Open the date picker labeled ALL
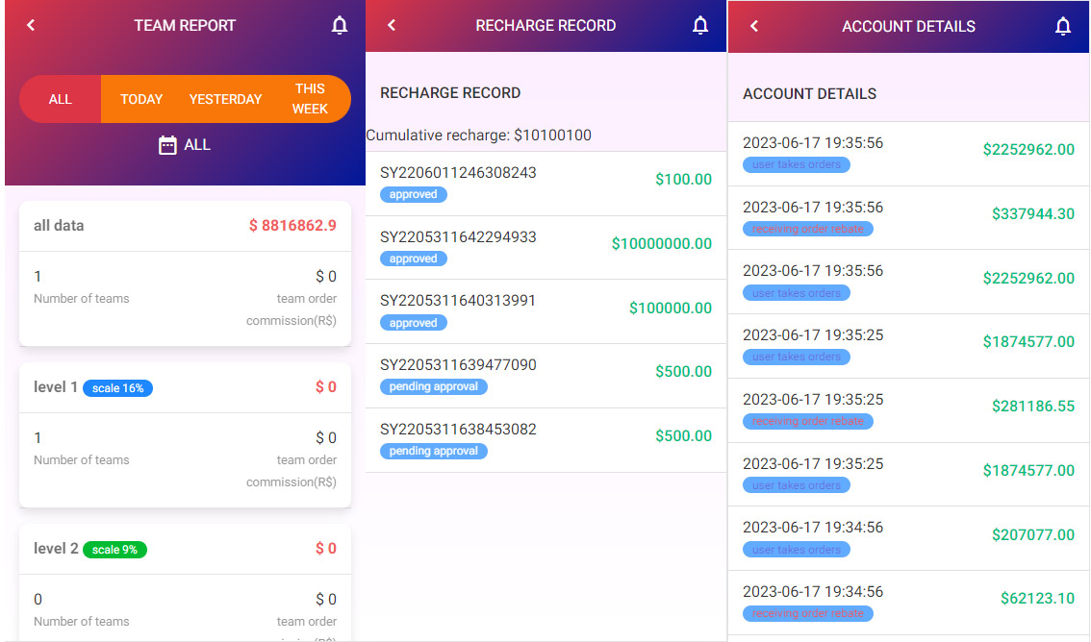This screenshot has width=1091, height=642. [x=196, y=145]
